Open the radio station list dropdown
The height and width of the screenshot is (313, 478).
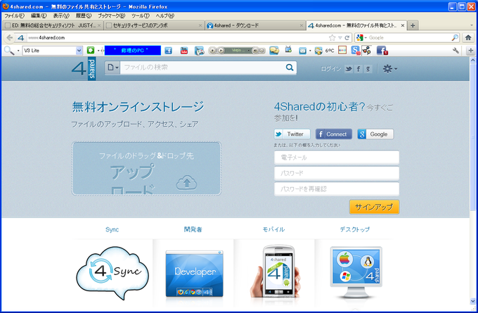[x=249, y=51]
